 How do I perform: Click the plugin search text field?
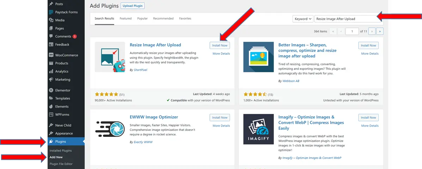[x=347, y=19]
